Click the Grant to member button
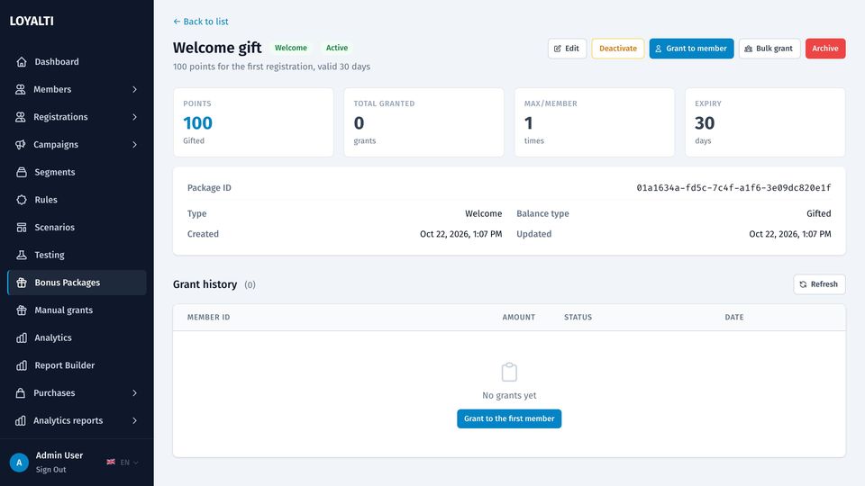Image resolution: width=865 pixels, height=486 pixels. (x=691, y=49)
